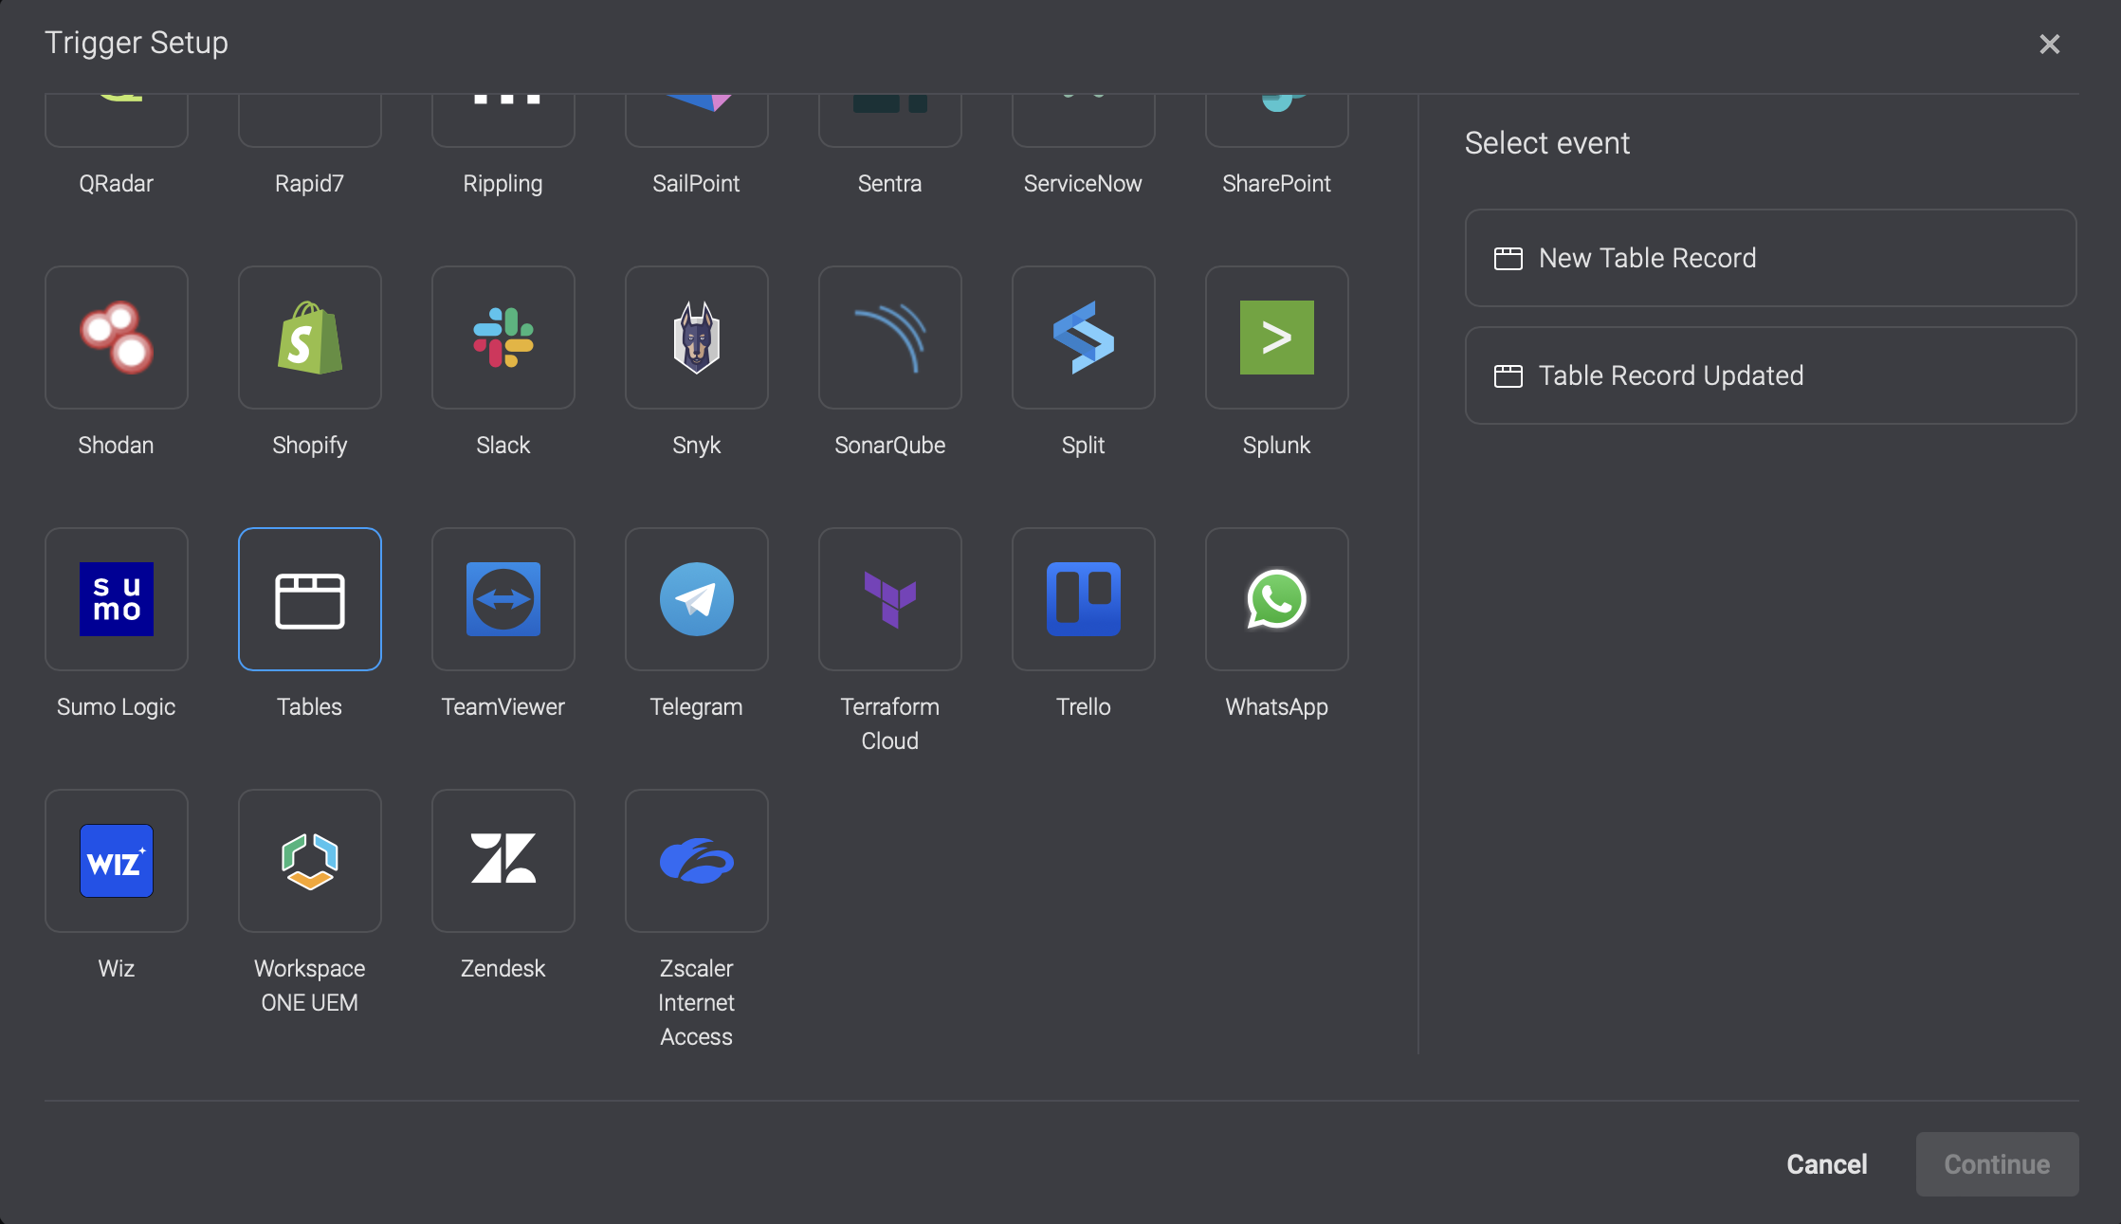
Task: Pick the Splunk green arrow icon
Action: (1277, 338)
